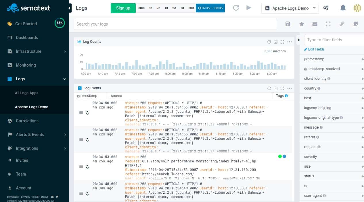Open All Logs Apps

pyautogui.click(x=26, y=93)
